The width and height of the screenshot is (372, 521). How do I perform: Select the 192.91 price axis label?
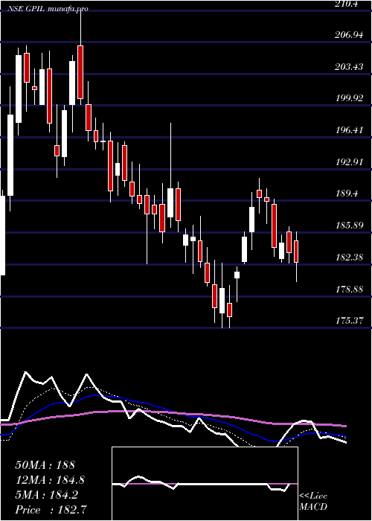tap(349, 162)
